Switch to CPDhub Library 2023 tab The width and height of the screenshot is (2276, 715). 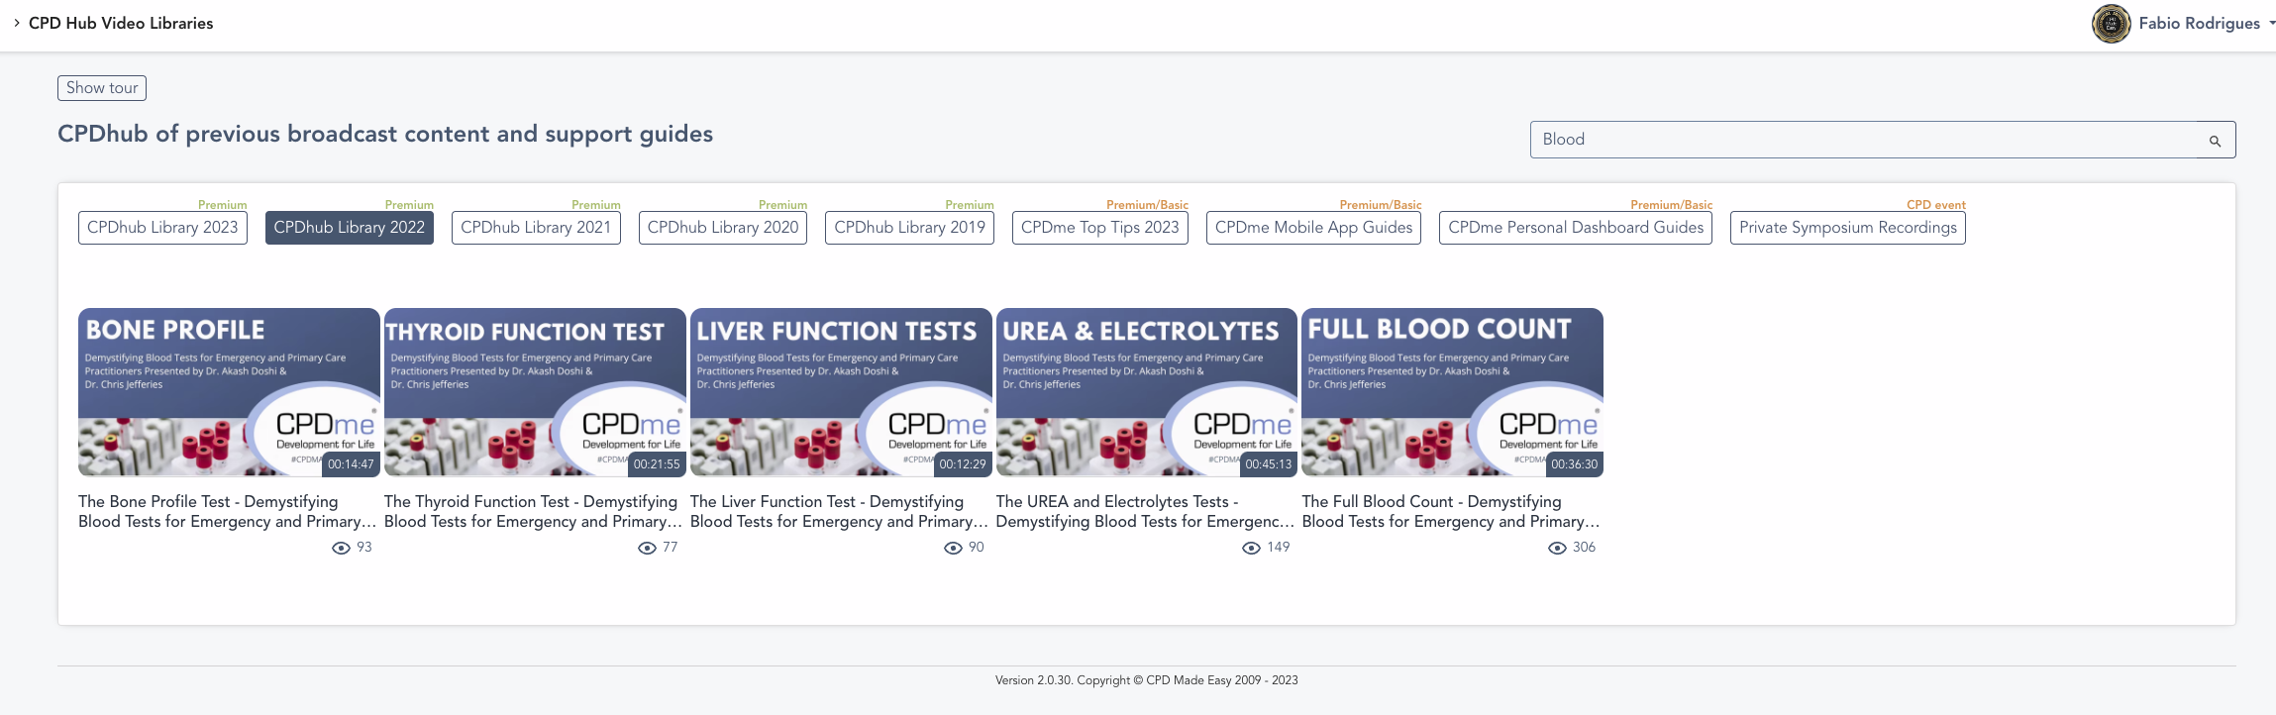pyautogui.click(x=162, y=228)
